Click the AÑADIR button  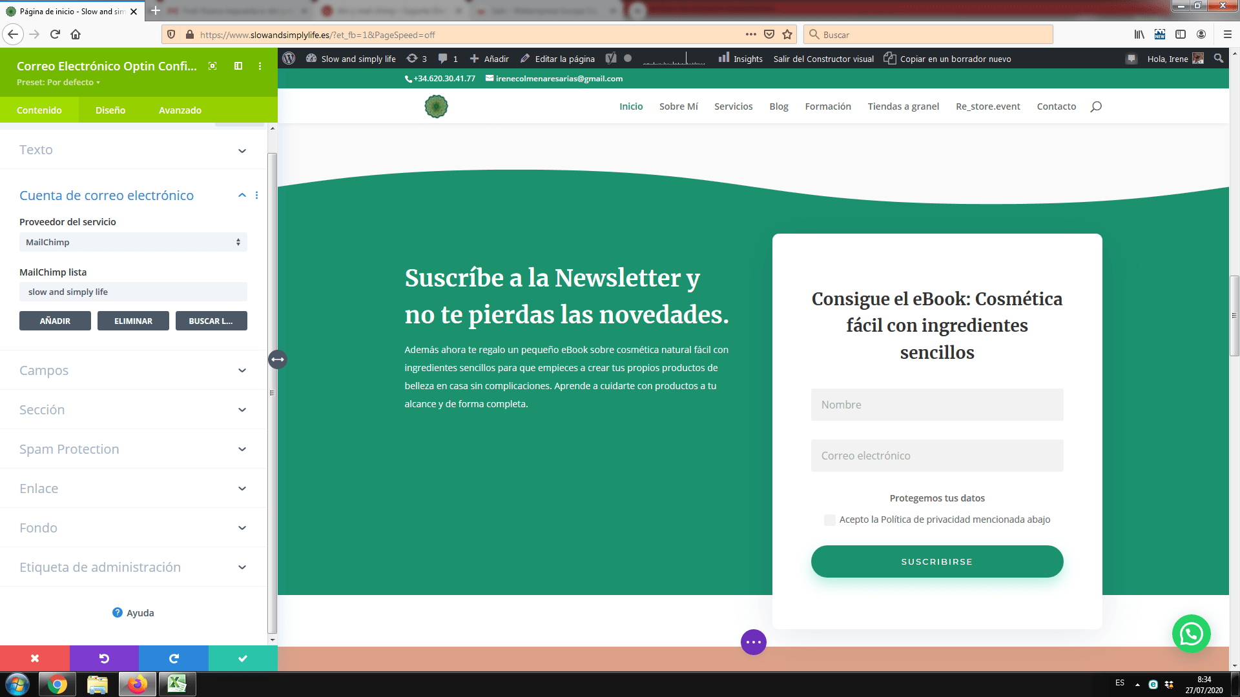[55, 321]
